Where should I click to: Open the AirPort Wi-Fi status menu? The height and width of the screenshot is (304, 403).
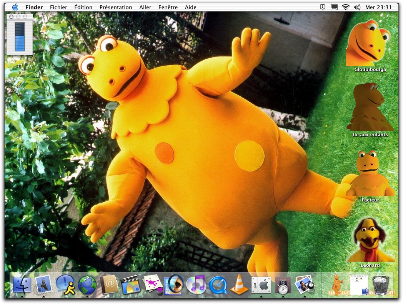[345, 7]
